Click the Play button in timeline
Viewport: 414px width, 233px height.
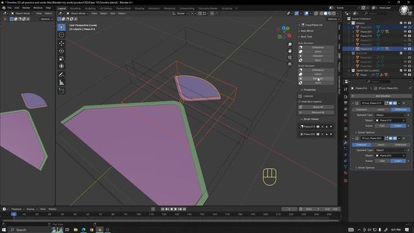tap(176, 209)
